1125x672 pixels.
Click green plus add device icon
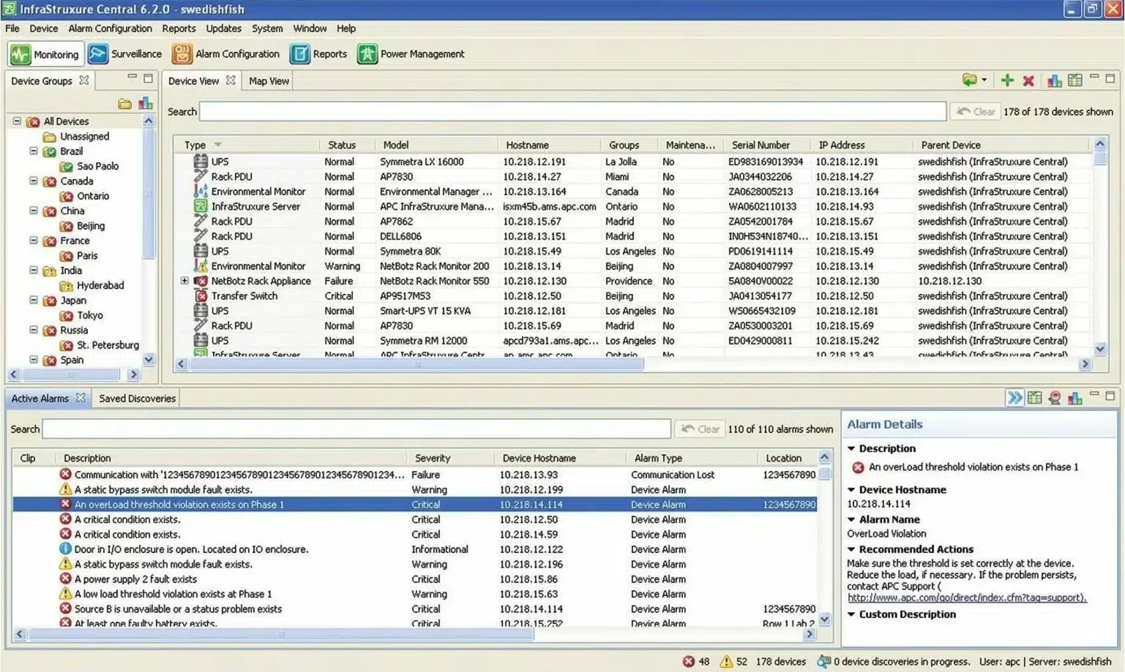1007,81
